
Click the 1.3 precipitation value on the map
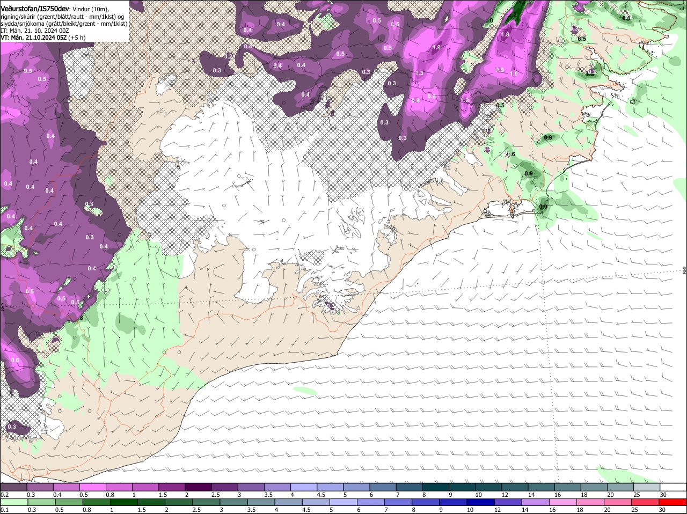coord(419,73)
